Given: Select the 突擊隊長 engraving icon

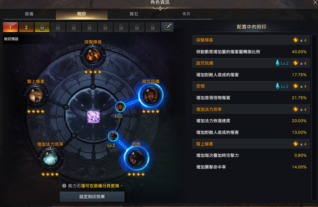Looking at the screenshot, I should click(93, 55).
